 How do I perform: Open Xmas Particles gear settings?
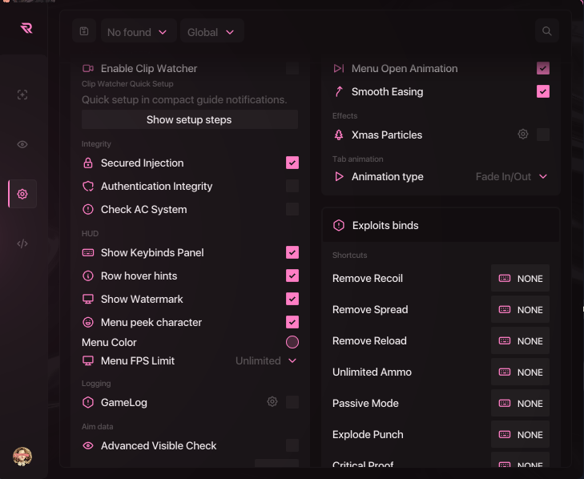pos(523,134)
